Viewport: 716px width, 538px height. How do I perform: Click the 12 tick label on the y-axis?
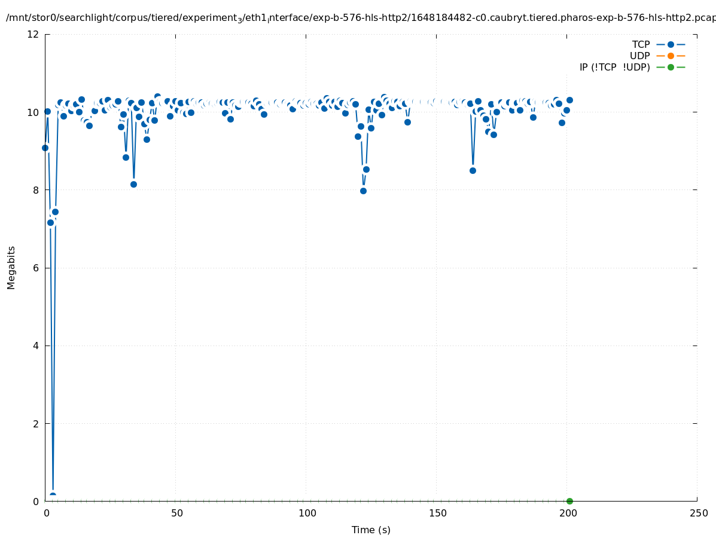33,34
